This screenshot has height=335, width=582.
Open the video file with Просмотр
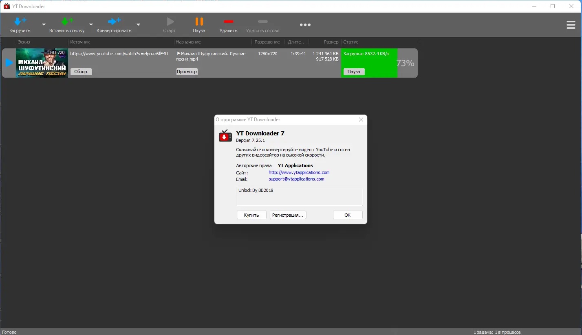click(187, 72)
